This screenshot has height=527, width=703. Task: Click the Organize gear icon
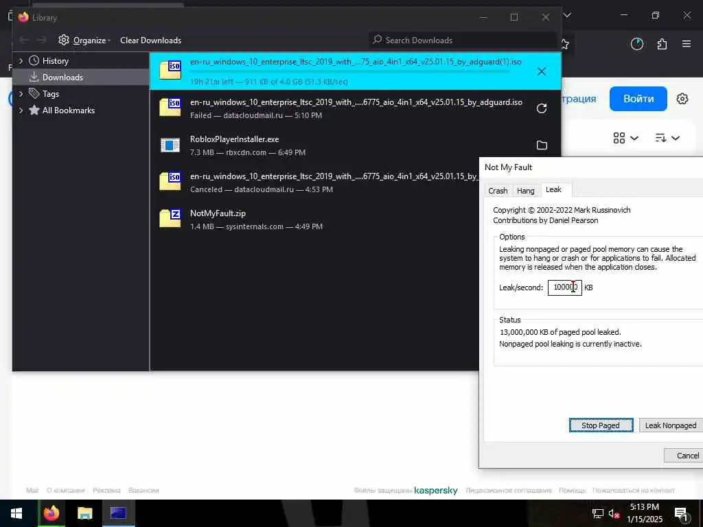point(64,40)
